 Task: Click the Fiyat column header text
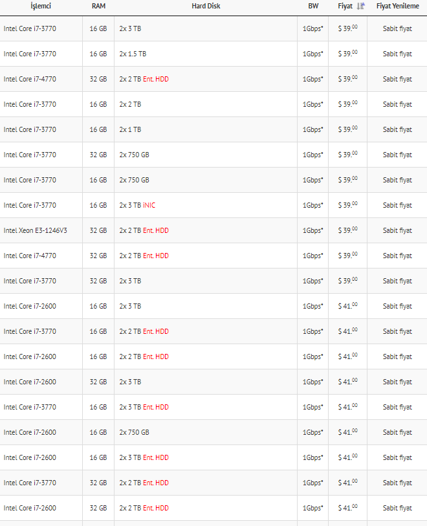pyautogui.click(x=345, y=6)
